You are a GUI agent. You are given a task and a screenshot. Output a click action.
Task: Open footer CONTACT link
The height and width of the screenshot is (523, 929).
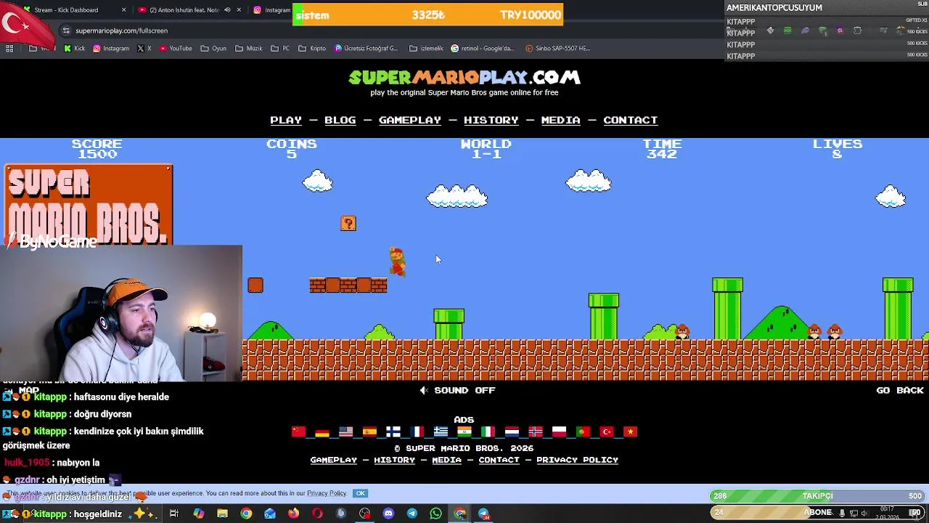(x=499, y=460)
